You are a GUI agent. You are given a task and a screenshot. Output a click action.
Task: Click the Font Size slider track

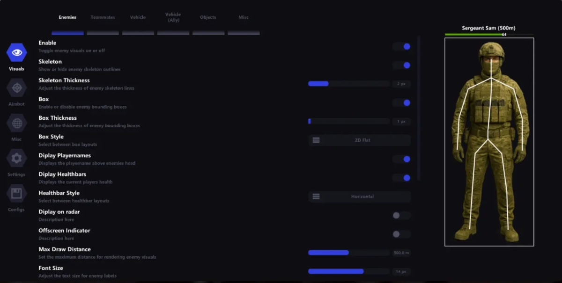(348, 271)
